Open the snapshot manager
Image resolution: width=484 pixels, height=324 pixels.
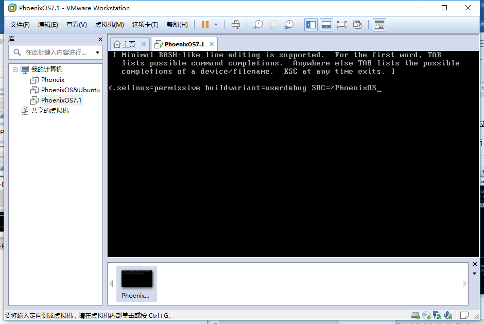(289, 25)
